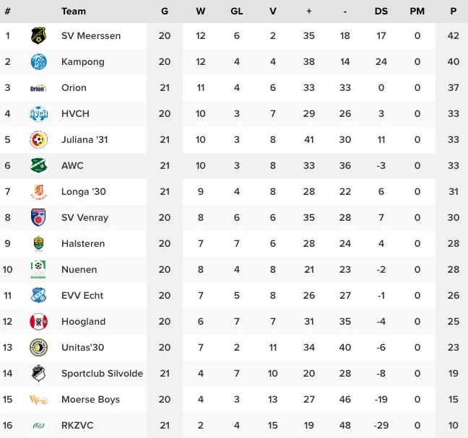Click Sportclub Silvolde team name
The image size is (468, 438).
102,374
